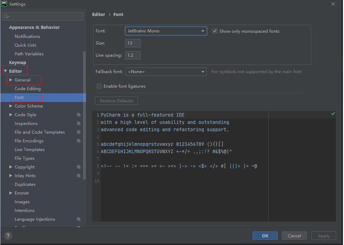The image size is (344, 245).
Task: Select Appearance & Behavior category
Action: click(34, 27)
